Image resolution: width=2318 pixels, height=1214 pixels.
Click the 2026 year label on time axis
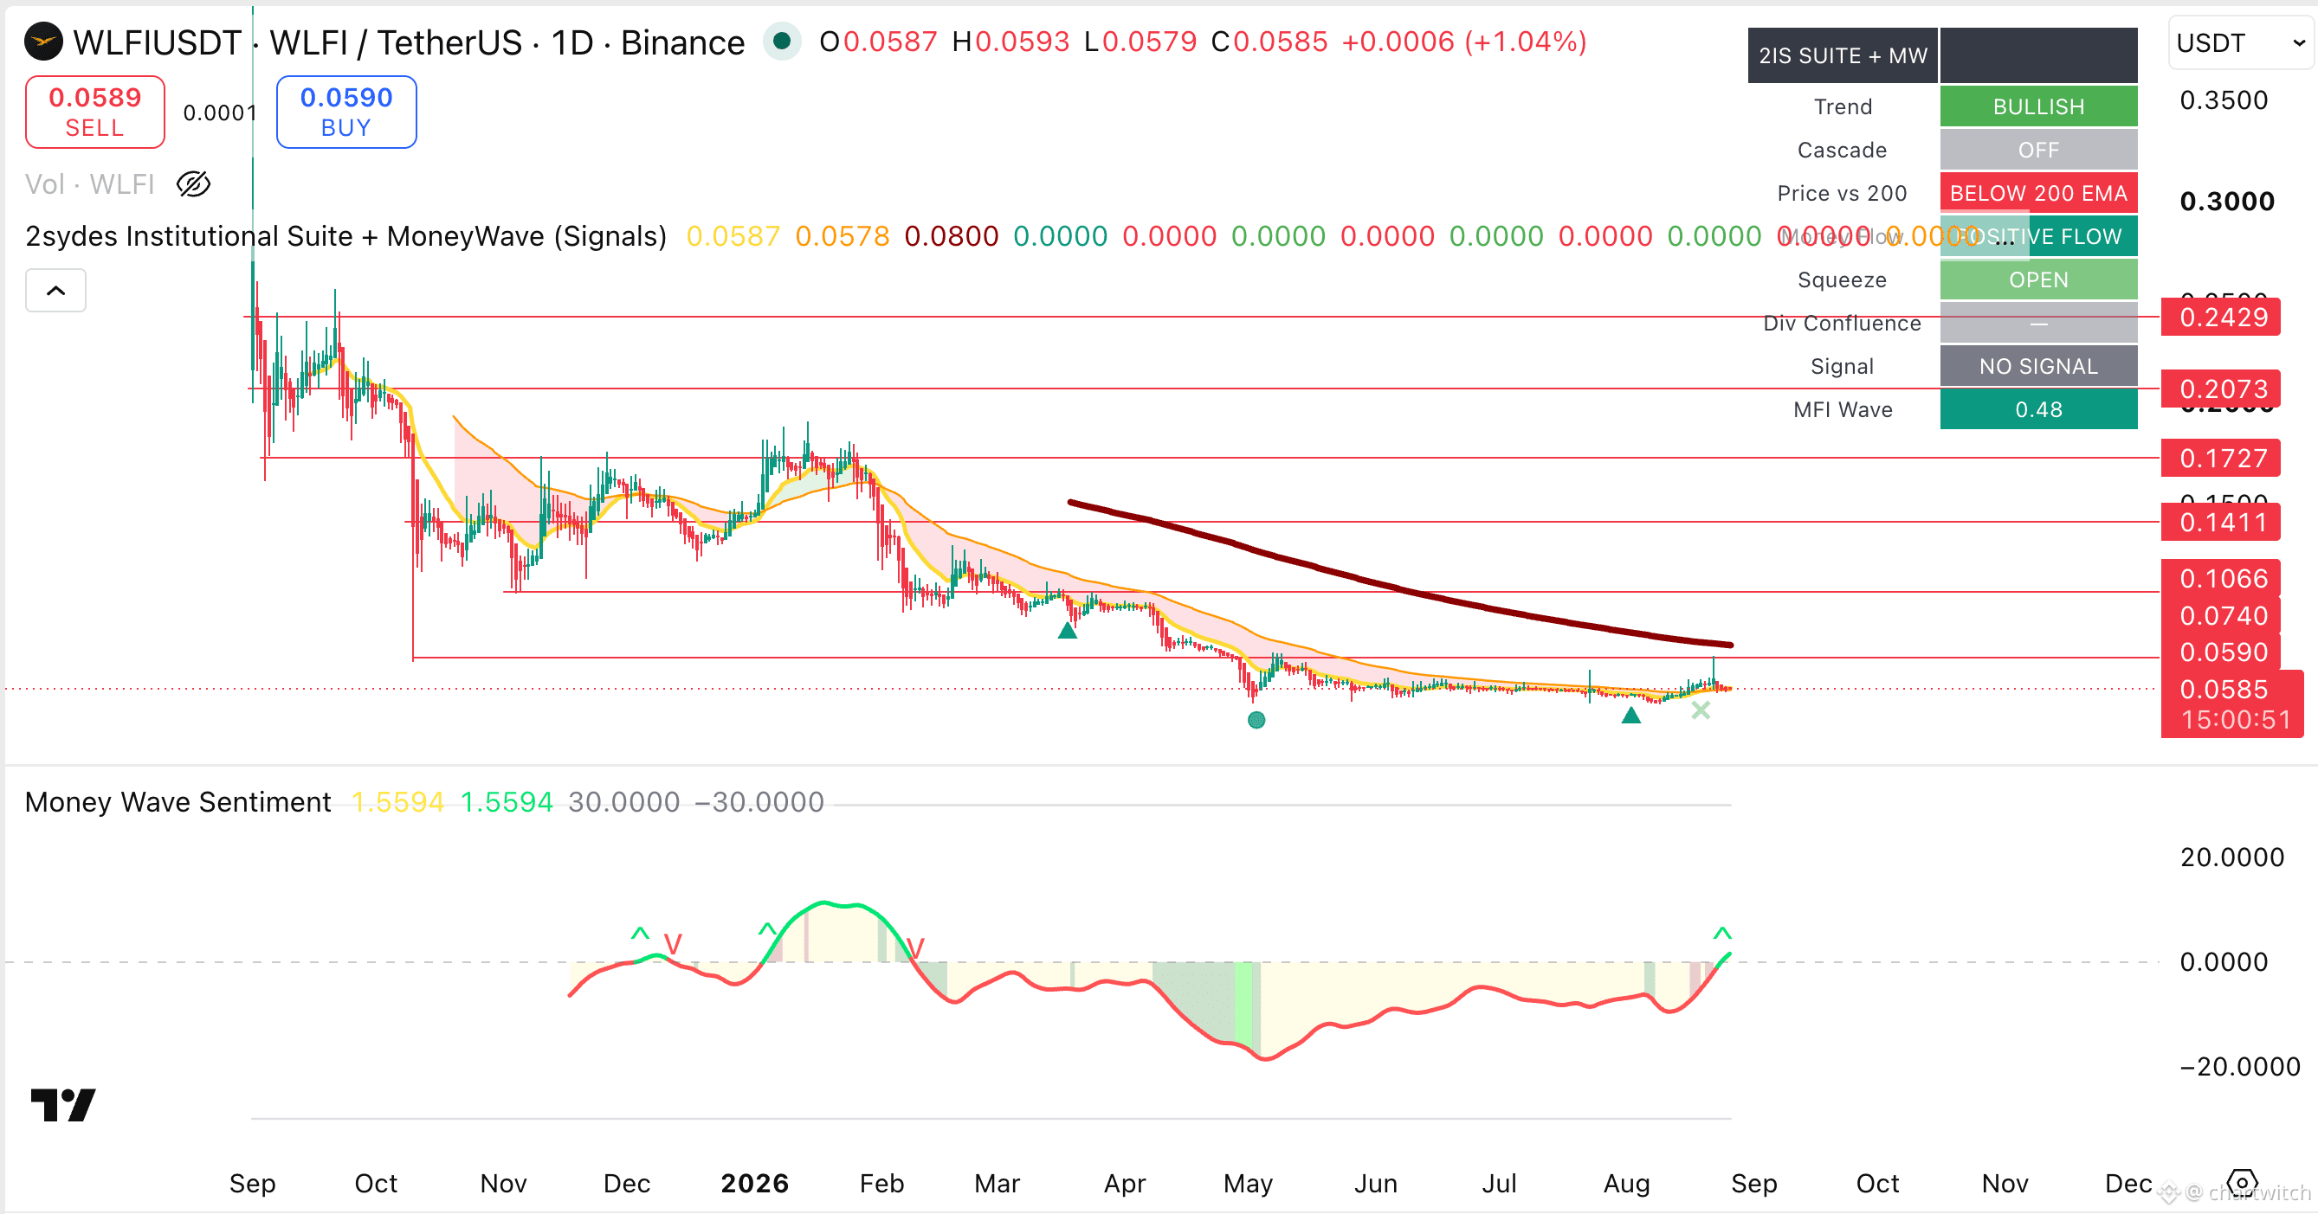(x=754, y=1183)
